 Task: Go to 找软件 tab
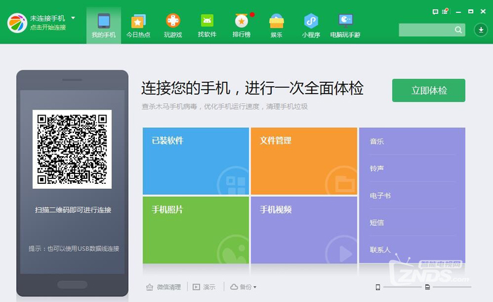(207, 25)
